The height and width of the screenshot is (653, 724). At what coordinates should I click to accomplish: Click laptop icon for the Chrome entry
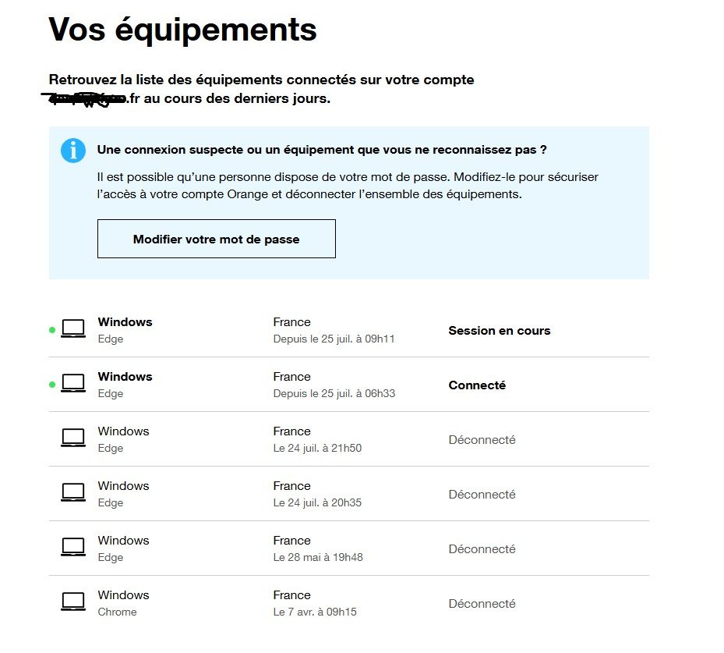73,602
